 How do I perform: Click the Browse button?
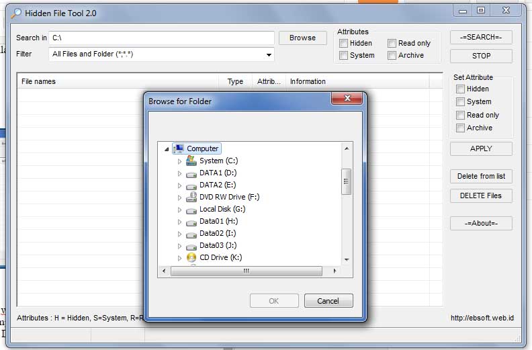[x=303, y=38]
